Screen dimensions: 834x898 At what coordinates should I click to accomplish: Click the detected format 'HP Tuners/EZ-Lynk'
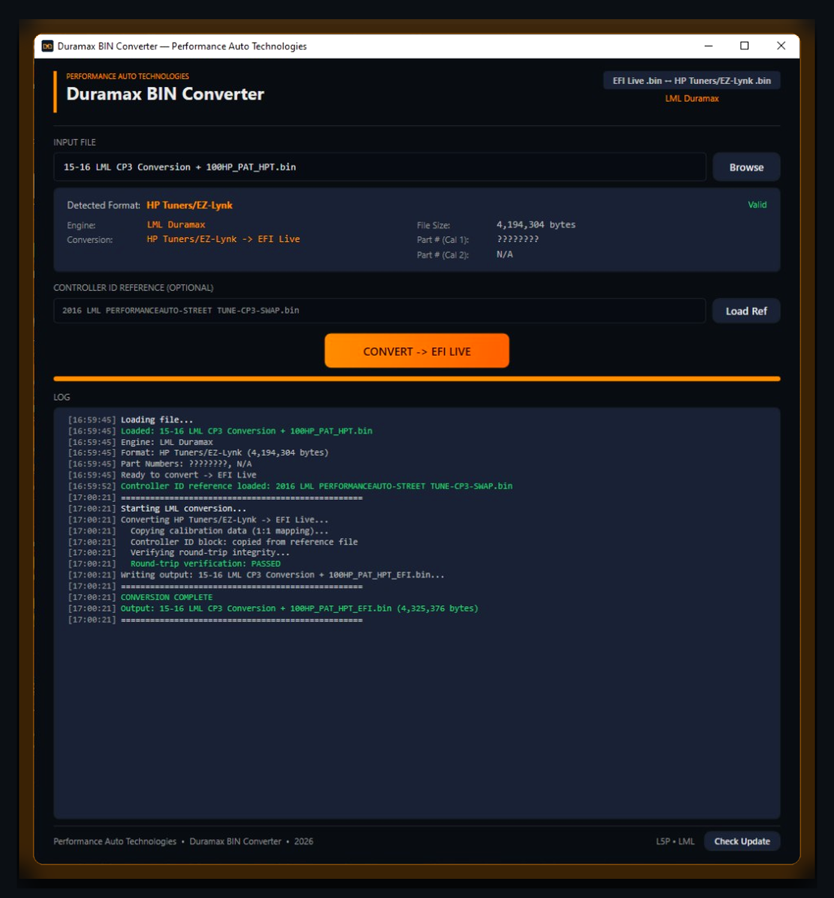[x=189, y=205]
